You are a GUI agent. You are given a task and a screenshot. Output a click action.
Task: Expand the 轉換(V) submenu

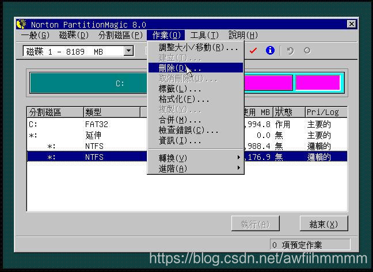(x=196, y=158)
